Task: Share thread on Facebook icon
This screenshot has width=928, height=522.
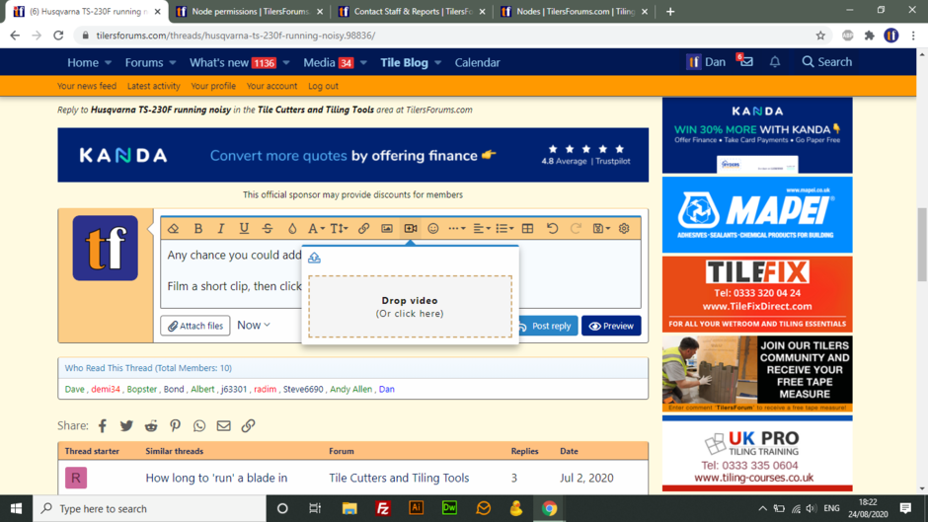Action: click(103, 425)
